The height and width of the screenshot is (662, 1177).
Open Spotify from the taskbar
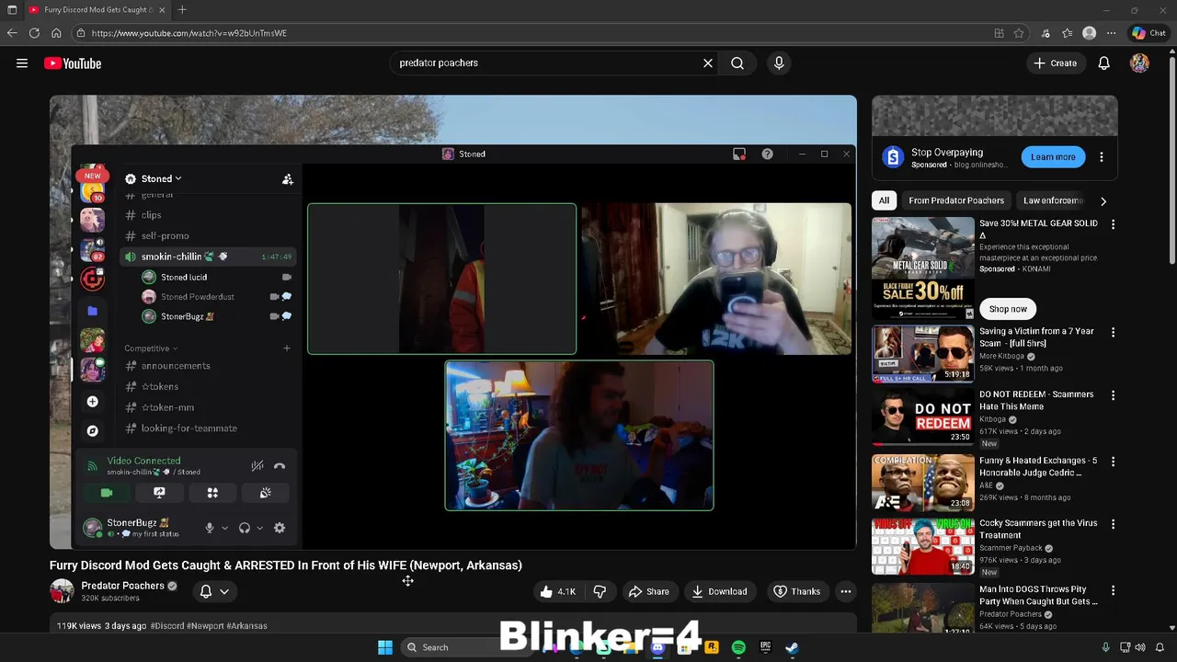[738, 647]
